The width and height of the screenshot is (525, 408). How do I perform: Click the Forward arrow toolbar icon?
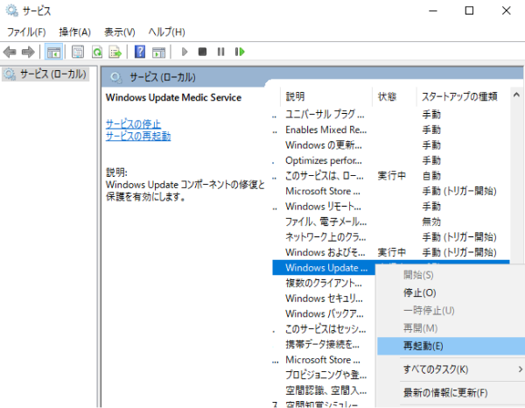(28, 53)
